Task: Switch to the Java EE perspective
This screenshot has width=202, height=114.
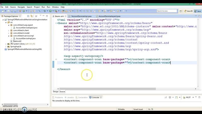Action: pyautogui.click(x=188, y=11)
